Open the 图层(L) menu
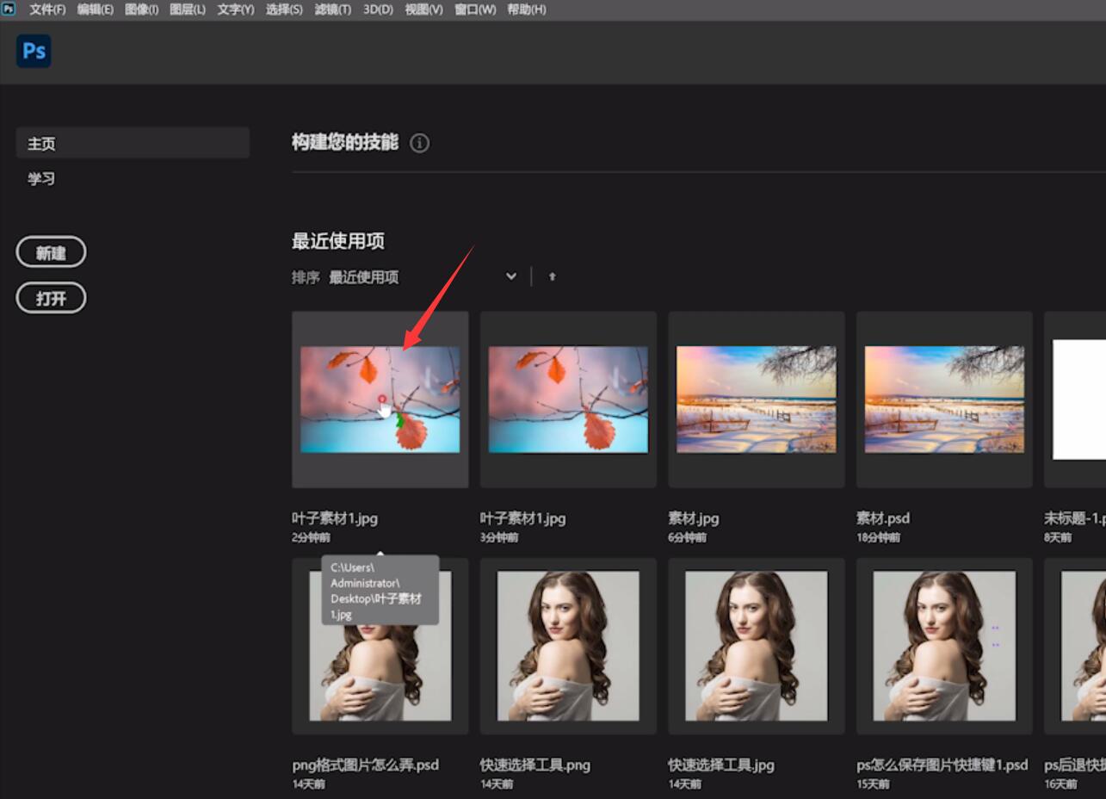 [x=188, y=9]
